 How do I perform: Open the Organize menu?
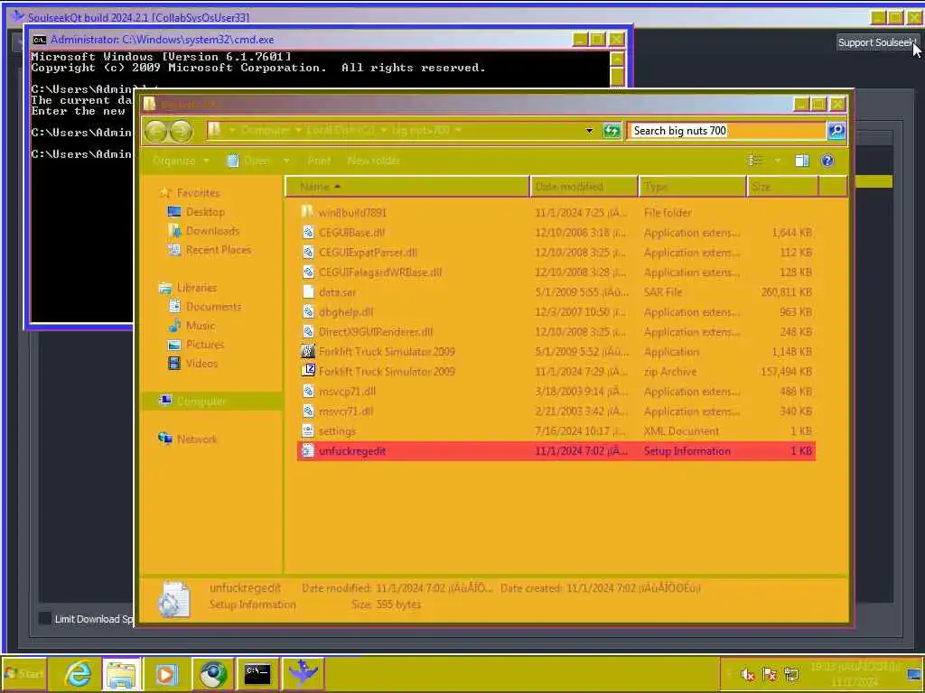click(180, 161)
